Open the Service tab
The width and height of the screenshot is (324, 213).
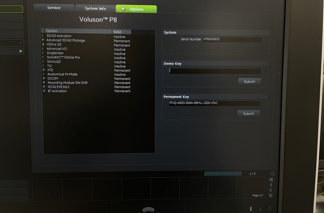[53, 8]
